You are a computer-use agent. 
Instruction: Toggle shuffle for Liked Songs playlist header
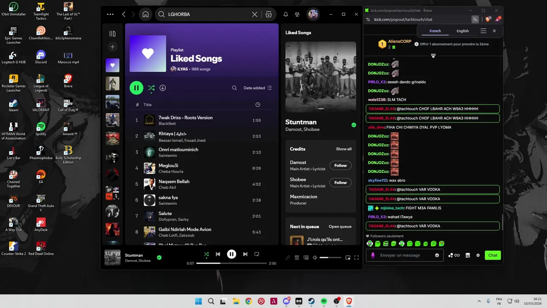[151, 88]
